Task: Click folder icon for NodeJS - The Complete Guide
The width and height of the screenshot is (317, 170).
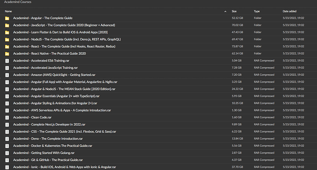Action: click(7, 40)
